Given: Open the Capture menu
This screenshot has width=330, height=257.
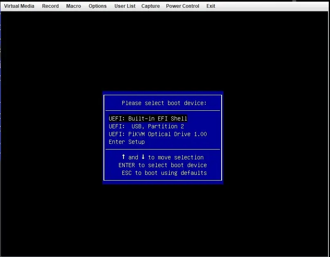Looking at the screenshot, I should click(150, 6).
